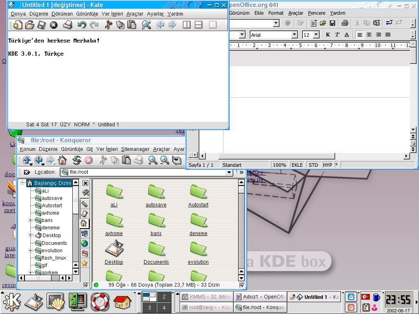Open the Döküman menu in Kate

(62, 13)
